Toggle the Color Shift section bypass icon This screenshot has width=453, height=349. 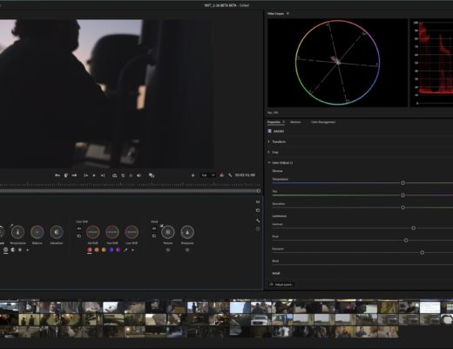(79, 229)
